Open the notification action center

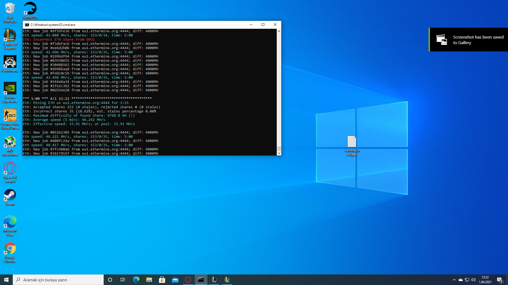[x=500, y=280]
